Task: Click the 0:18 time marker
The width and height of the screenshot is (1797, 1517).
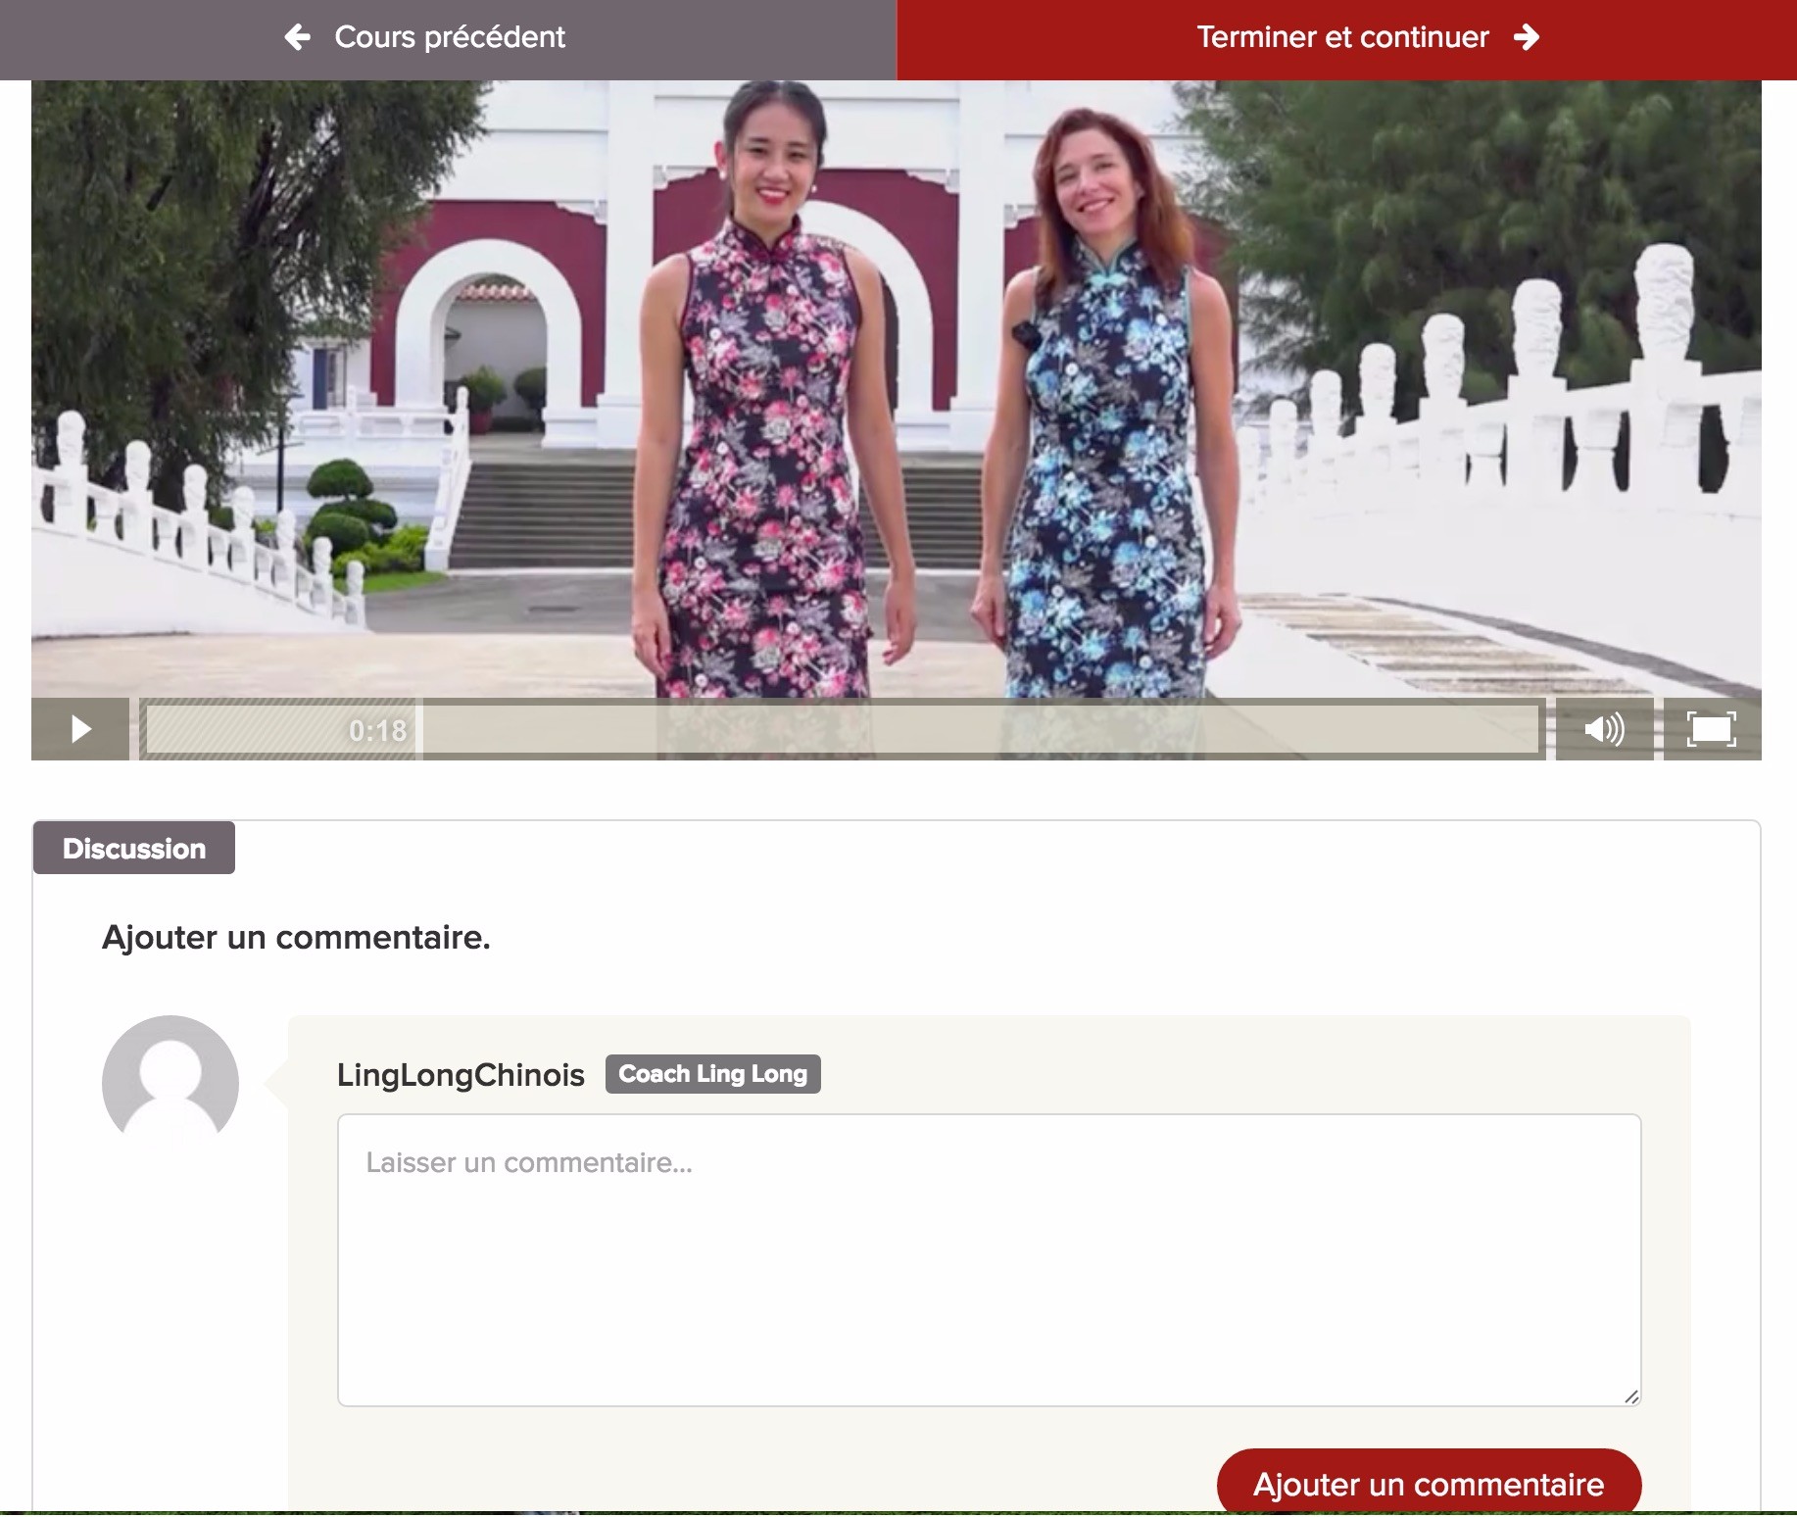Action: (377, 730)
